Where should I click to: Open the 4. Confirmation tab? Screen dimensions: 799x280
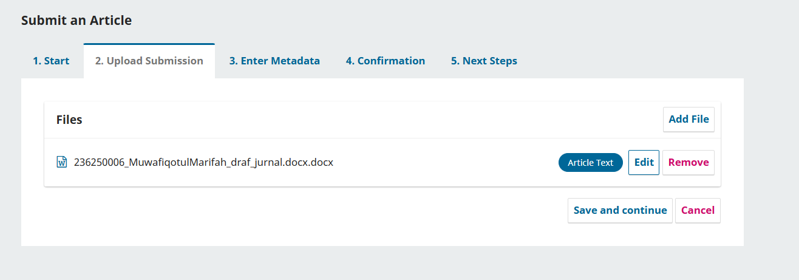click(x=386, y=61)
